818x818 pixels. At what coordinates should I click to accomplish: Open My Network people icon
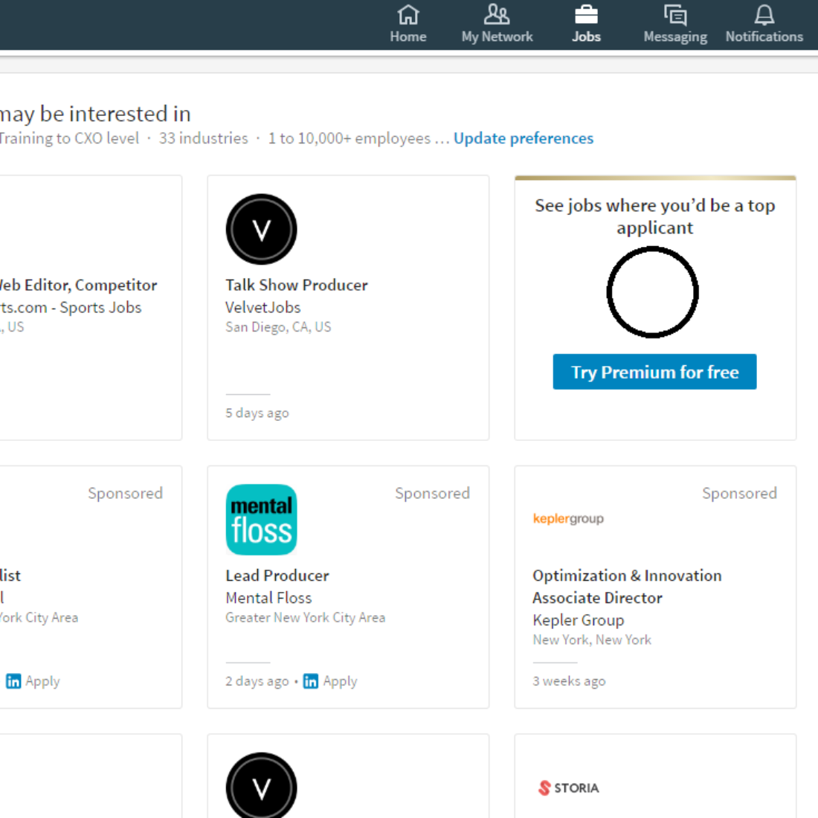pyautogui.click(x=497, y=15)
